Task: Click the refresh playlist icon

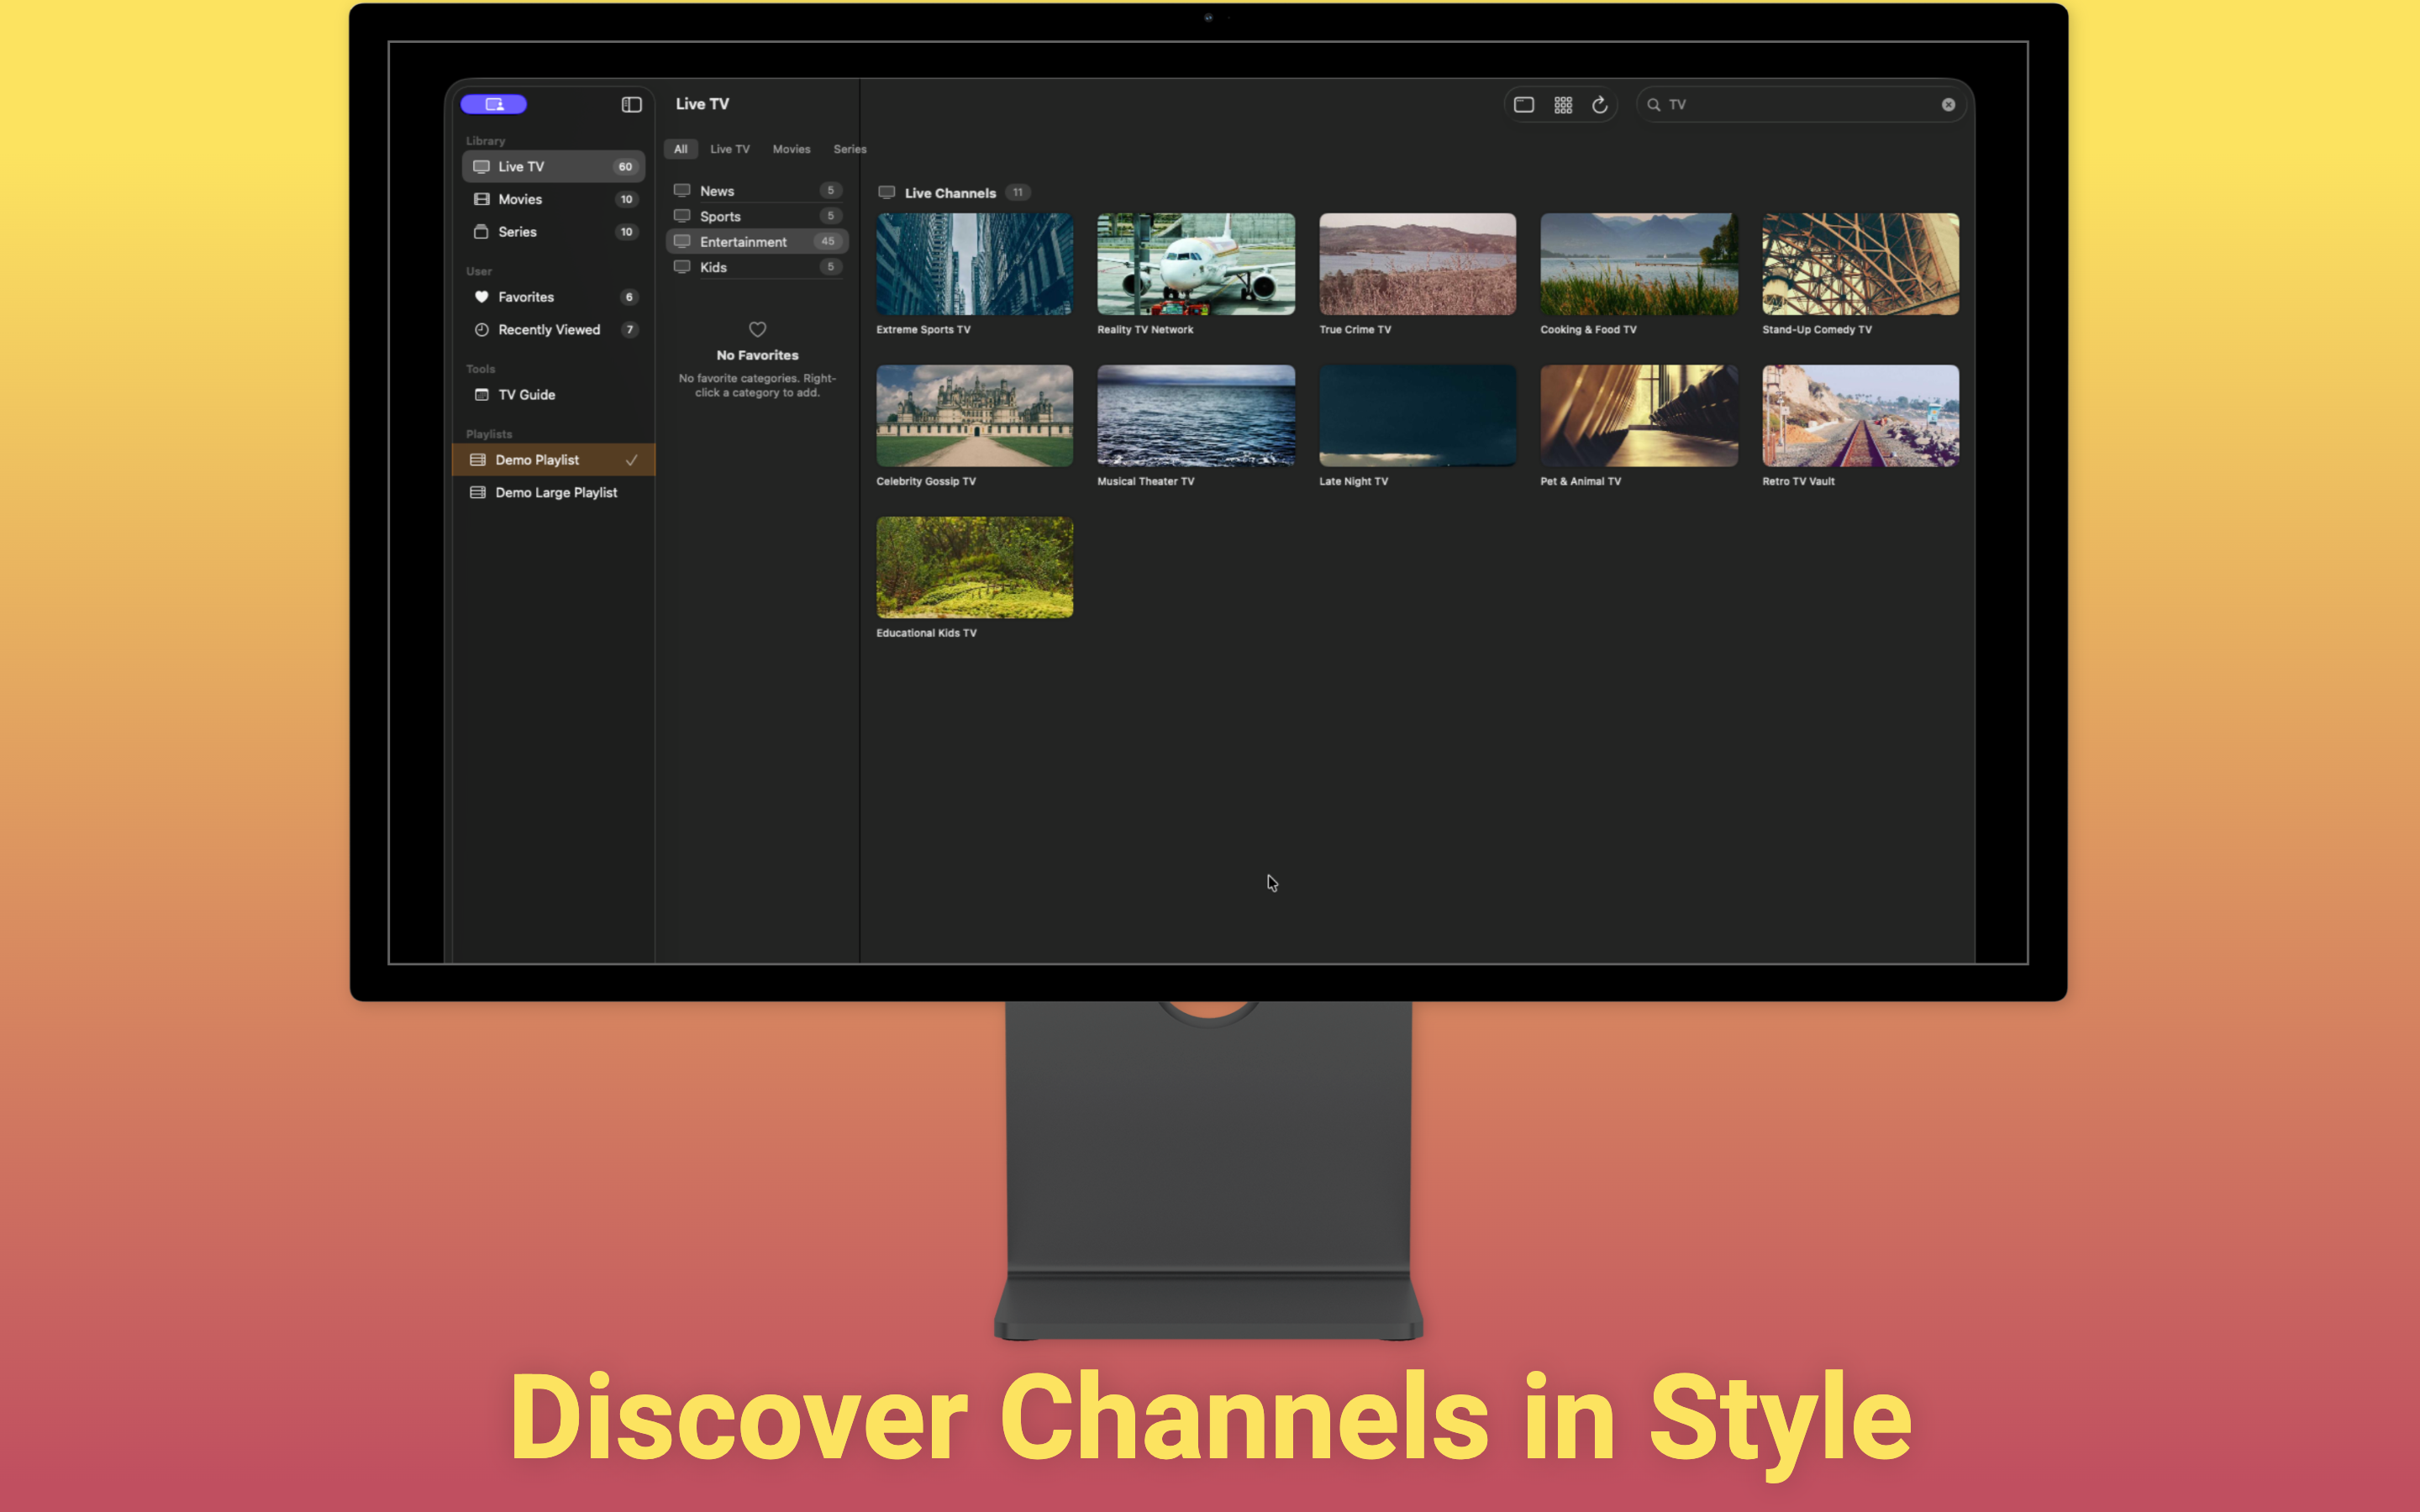Action: pos(1600,104)
